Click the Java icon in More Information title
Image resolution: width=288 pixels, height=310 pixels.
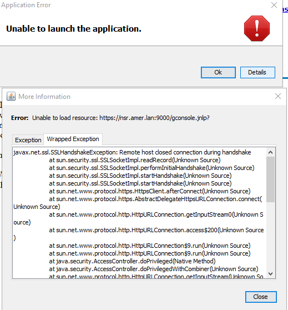click(11, 97)
